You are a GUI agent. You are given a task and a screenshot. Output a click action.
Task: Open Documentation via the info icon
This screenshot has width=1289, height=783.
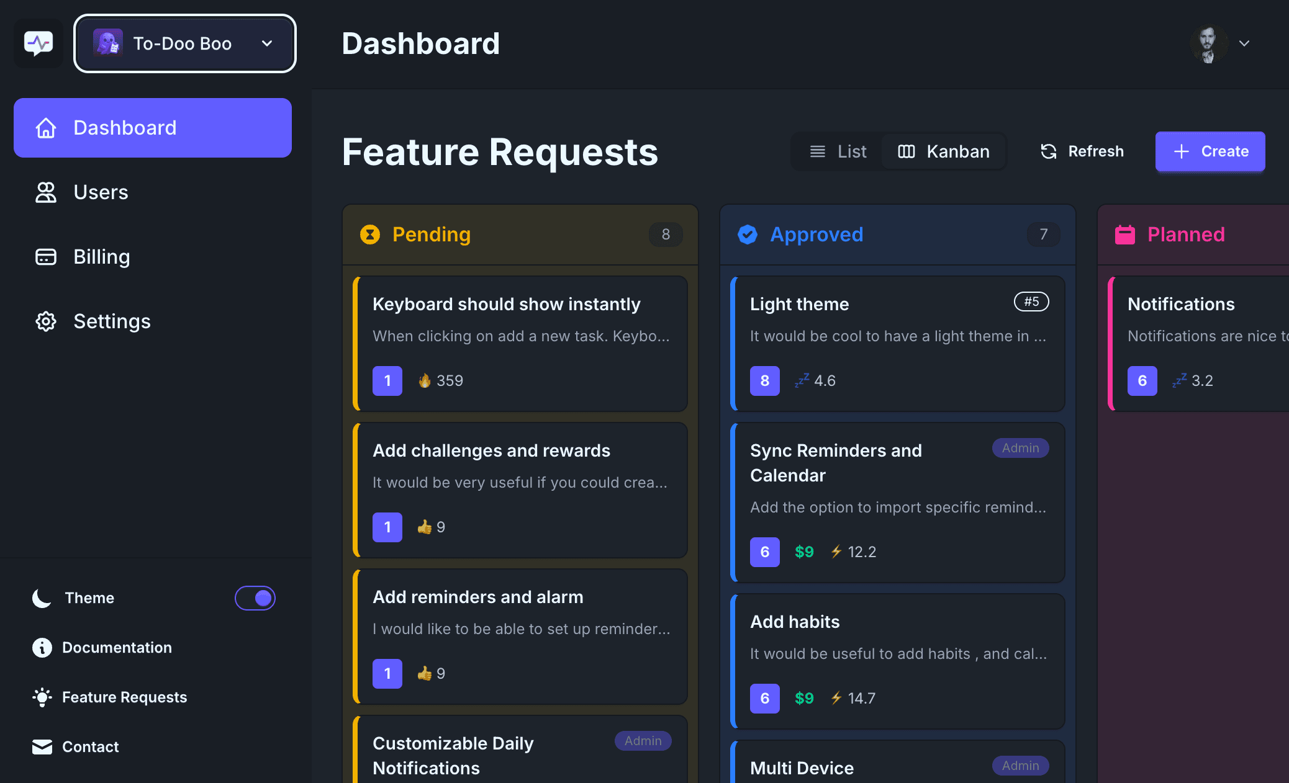pyautogui.click(x=41, y=647)
